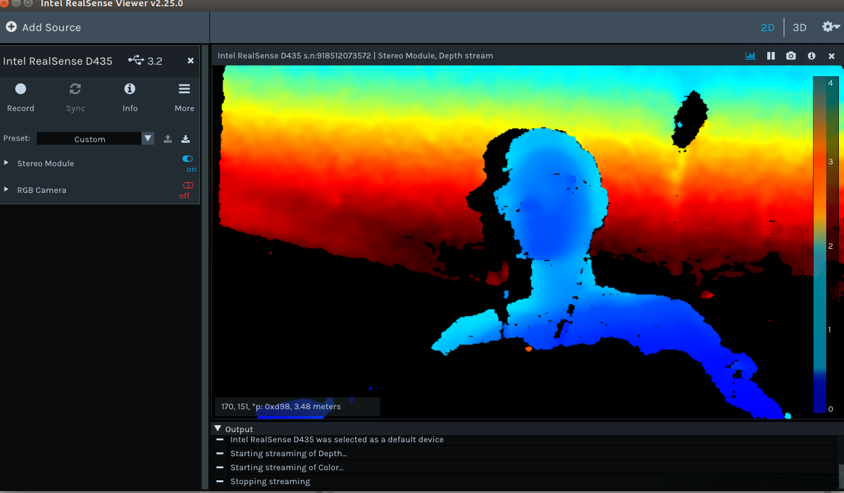Turn off the Stereo Module toggle
The width and height of the screenshot is (844, 493).
tap(187, 159)
